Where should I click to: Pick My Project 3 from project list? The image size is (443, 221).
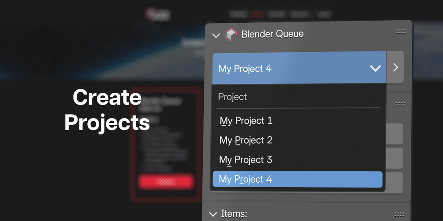(x=246, y=160)
